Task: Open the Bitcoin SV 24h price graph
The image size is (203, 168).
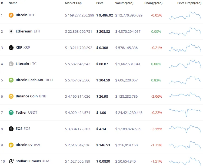Action: tap(185, 145)
